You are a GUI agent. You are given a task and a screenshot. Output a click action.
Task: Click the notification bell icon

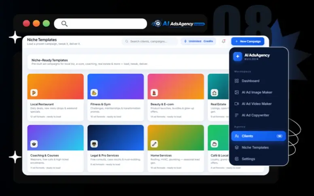(x=223, y=41)
